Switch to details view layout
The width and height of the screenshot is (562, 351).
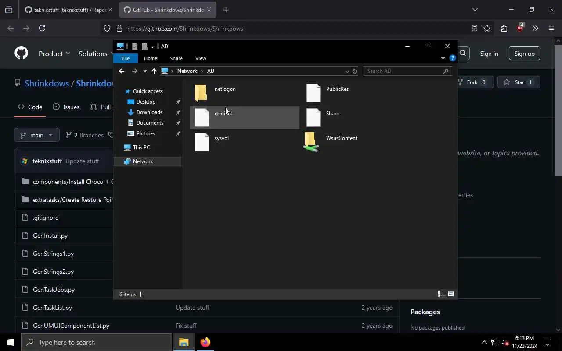click(x=441, y=294)
